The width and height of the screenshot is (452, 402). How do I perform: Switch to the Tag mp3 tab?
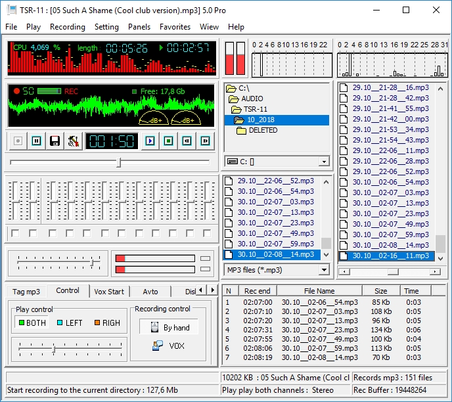(26, 292)
